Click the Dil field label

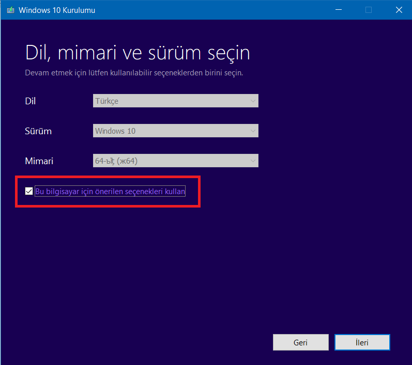coord(30,101)
